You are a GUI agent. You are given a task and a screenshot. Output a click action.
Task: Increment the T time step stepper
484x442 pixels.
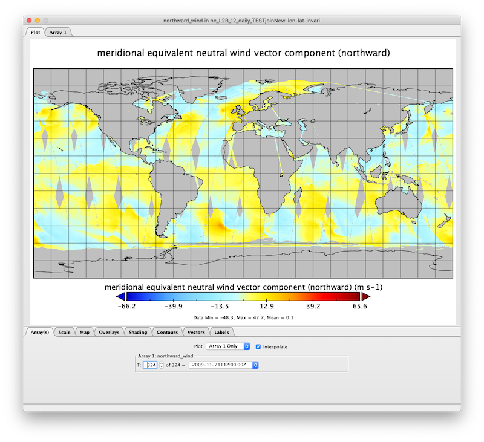click(x=161, y=363)
